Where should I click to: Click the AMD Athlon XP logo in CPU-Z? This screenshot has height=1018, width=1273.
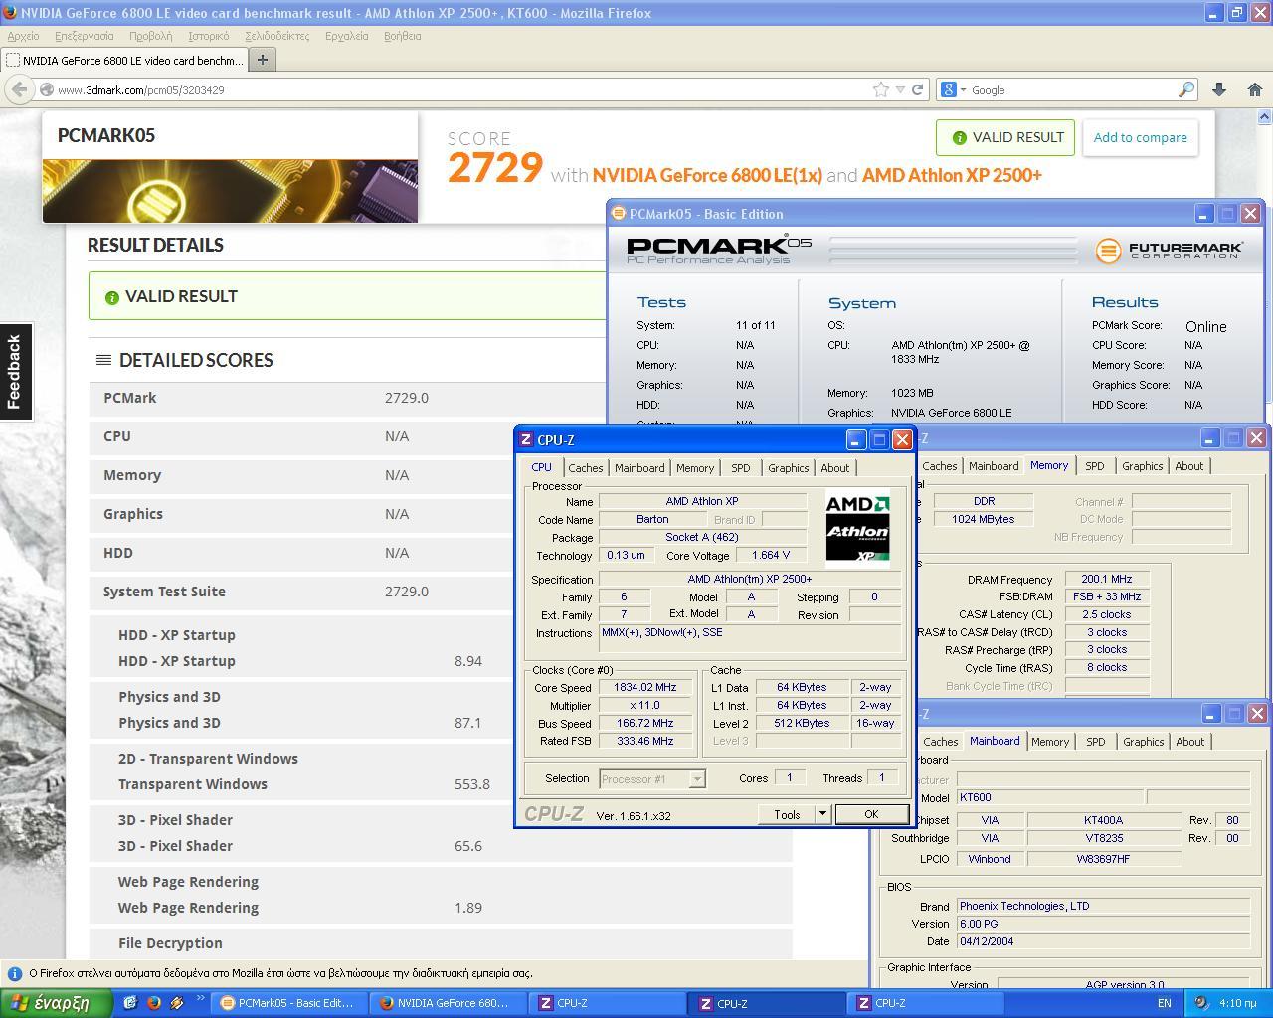coord(857,527)
